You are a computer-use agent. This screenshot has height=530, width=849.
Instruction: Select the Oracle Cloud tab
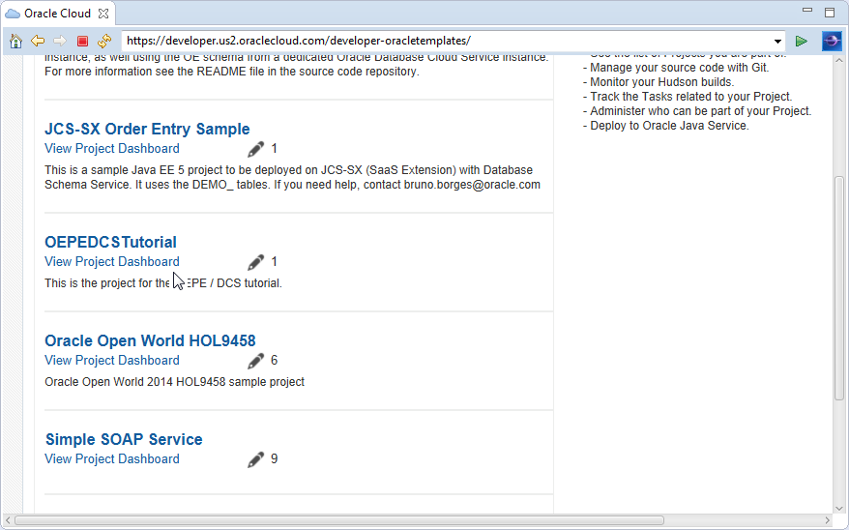pos(57,14)
